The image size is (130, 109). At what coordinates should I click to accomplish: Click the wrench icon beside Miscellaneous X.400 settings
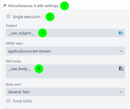tap(4, 6)
